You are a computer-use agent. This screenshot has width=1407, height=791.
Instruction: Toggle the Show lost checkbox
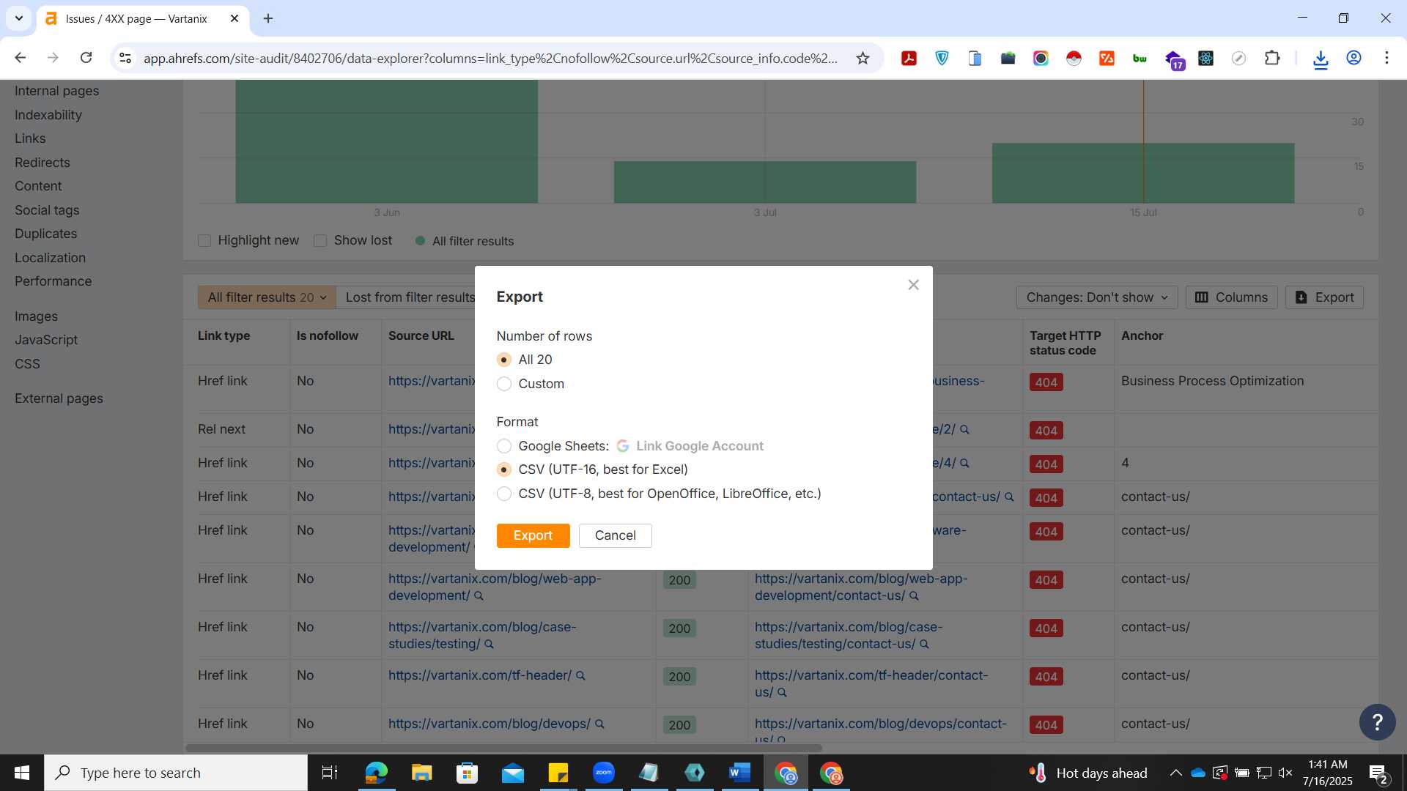(320, 241)
